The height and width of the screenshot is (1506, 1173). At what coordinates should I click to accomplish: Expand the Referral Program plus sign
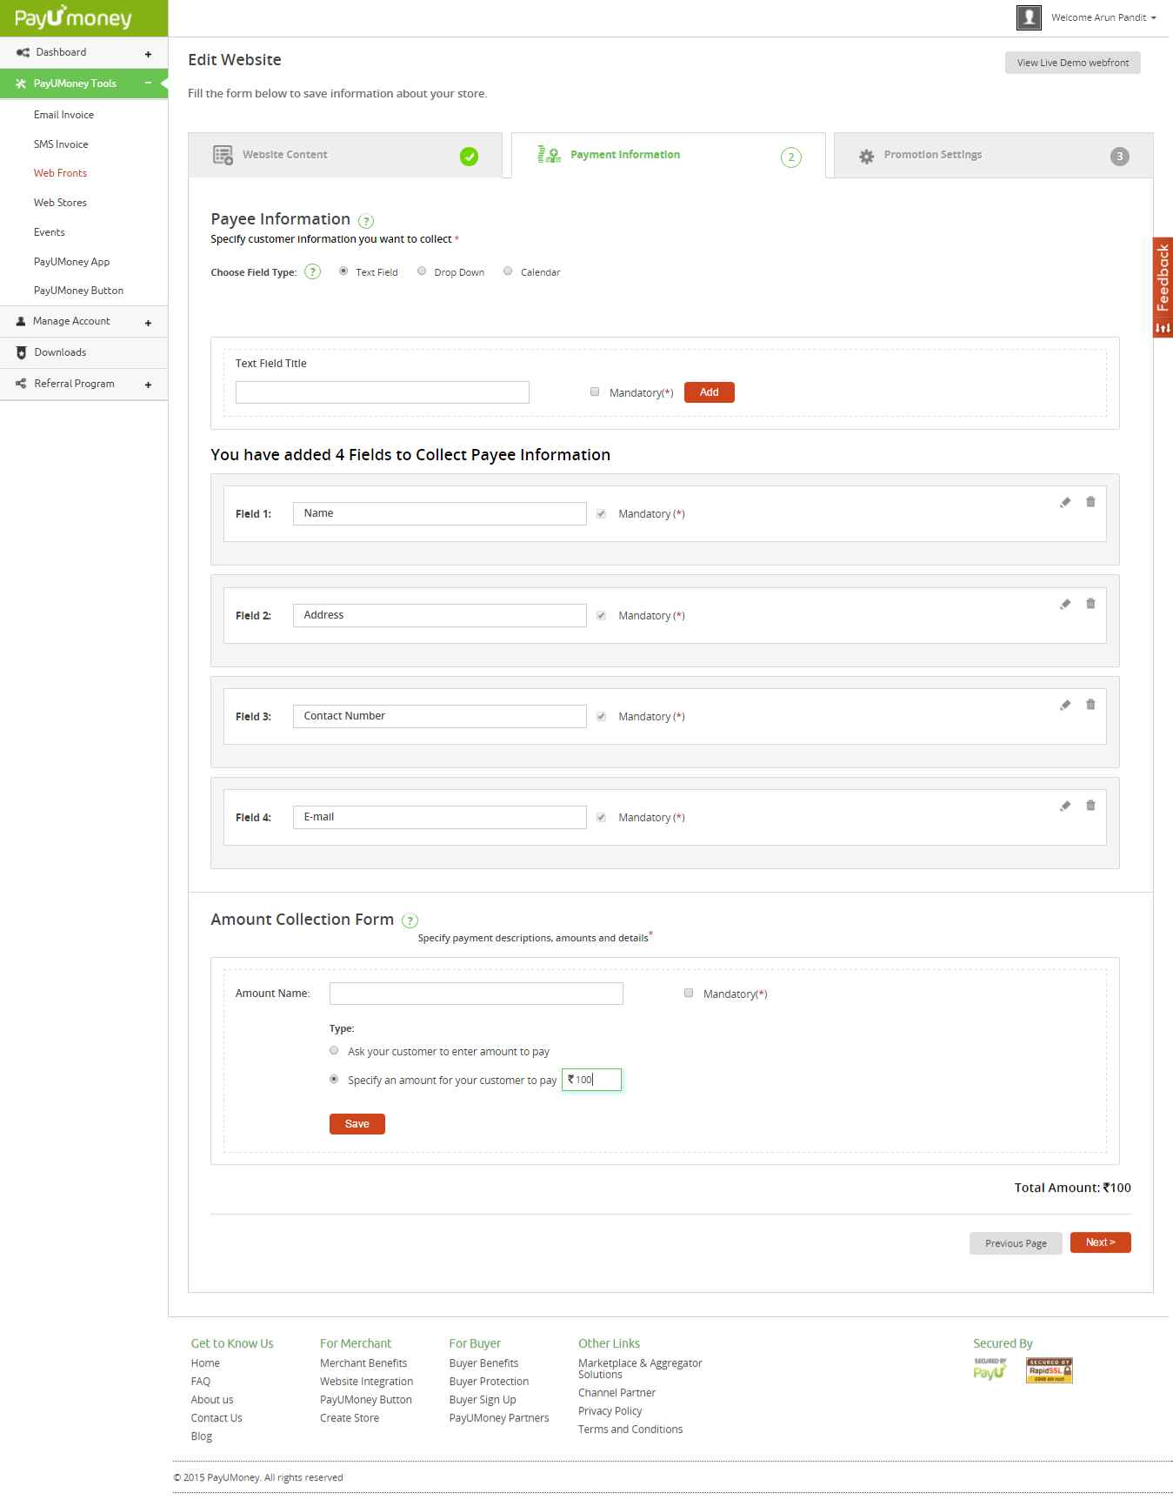[x=148, y=385]
